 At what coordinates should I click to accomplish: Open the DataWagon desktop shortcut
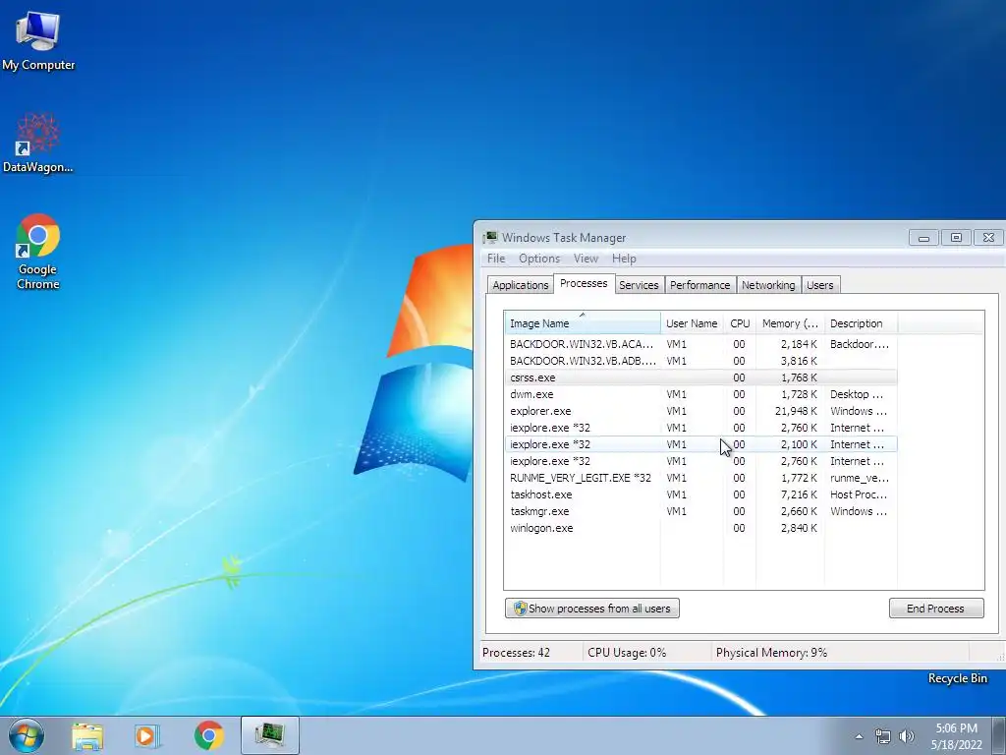(38, 143)
